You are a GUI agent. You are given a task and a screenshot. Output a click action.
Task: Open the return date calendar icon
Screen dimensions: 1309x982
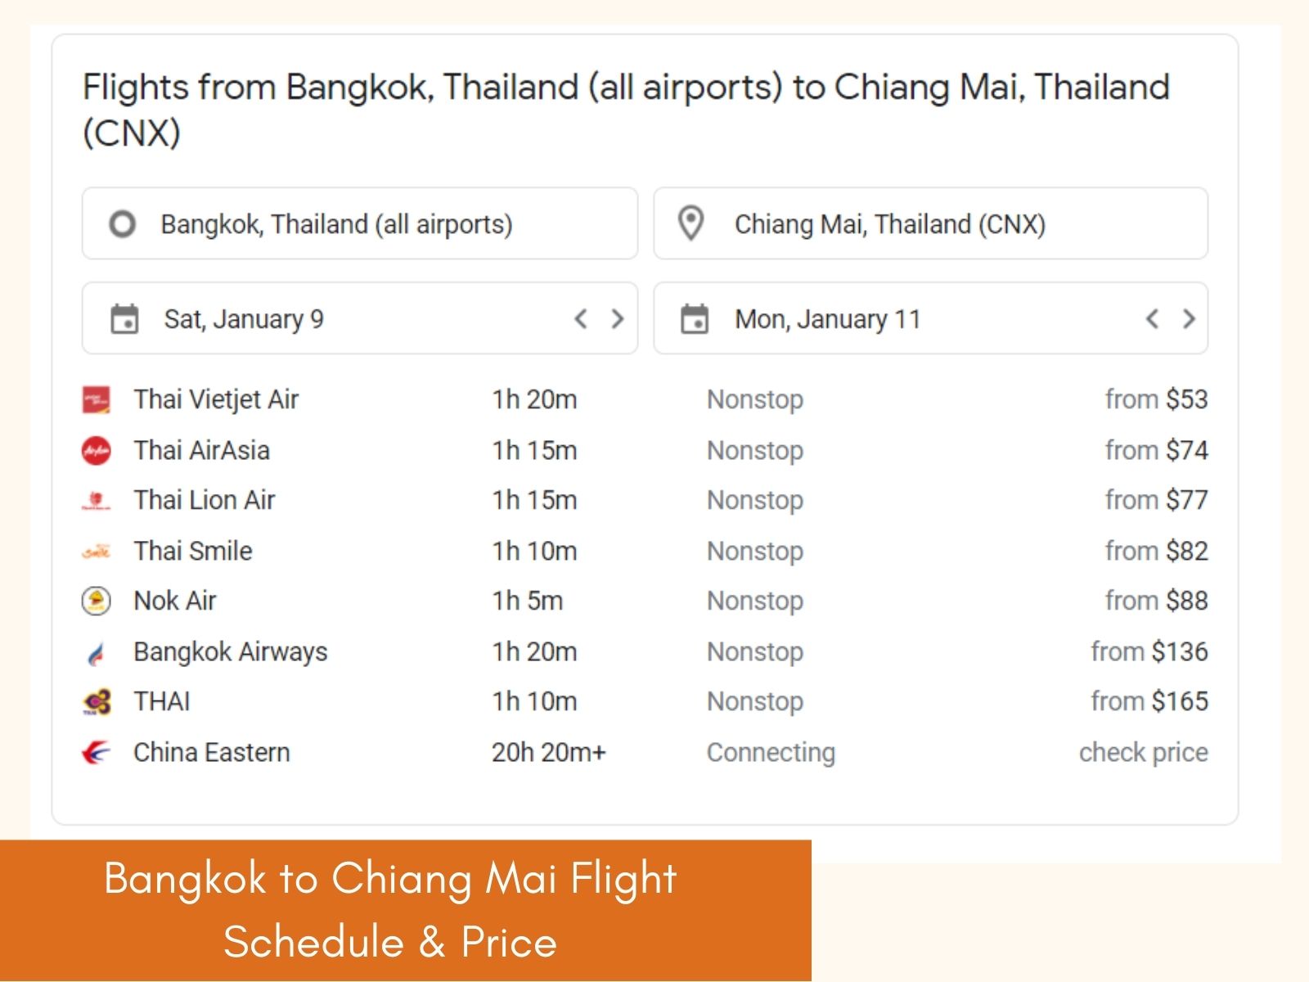point(694,318)
